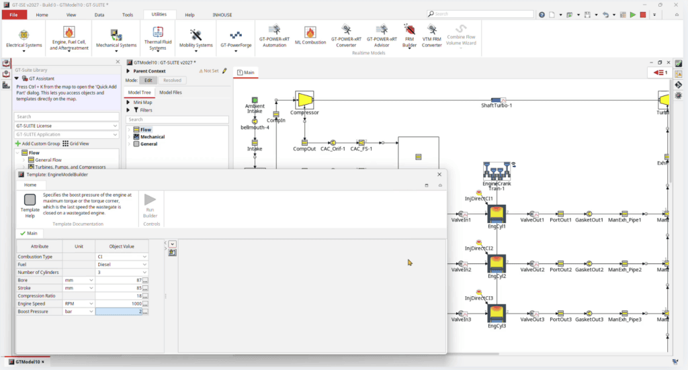Select InjDirectCI3 injector on map

[478, 292]
